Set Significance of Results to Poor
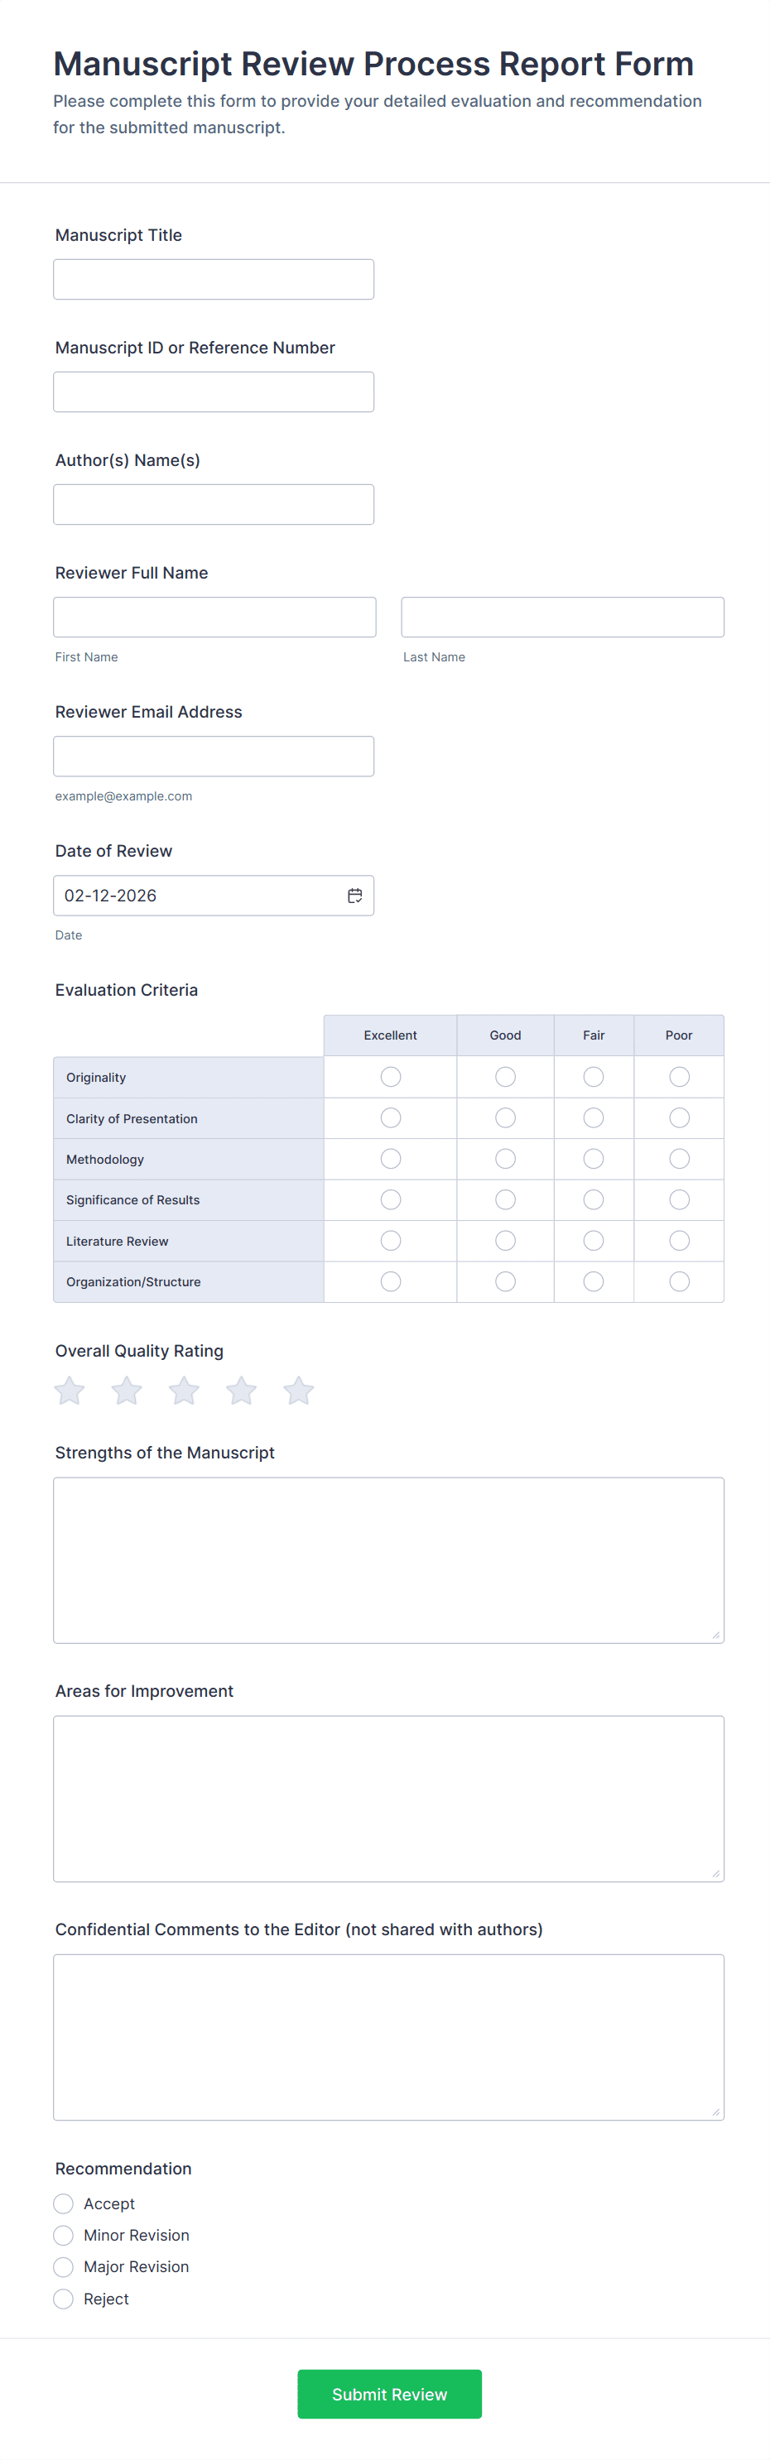 point(679,1199)
